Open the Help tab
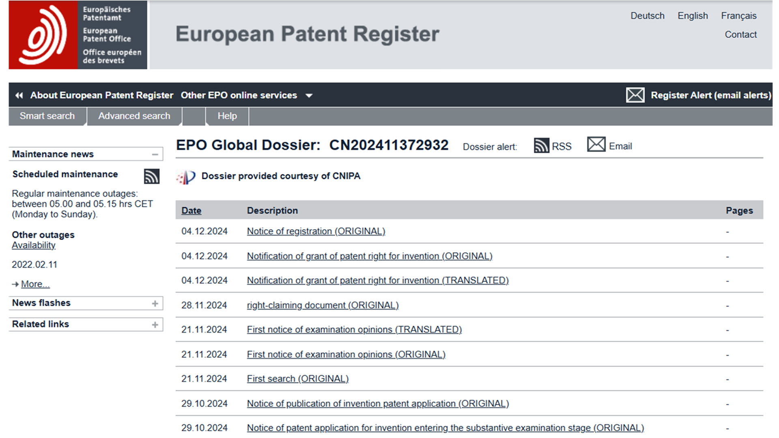 [227, 116]
